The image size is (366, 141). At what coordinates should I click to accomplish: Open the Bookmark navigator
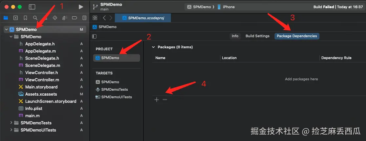26,18
